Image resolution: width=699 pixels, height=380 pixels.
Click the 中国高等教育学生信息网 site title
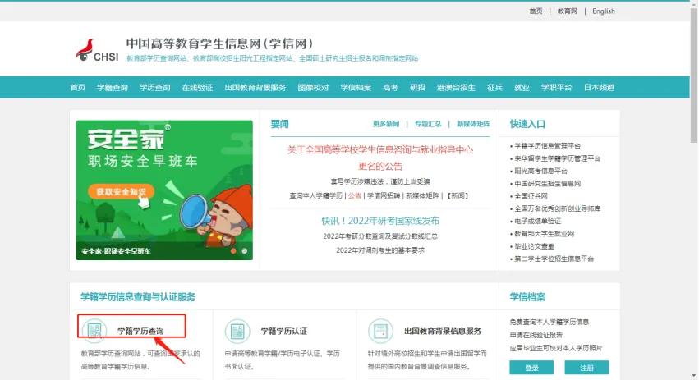(x=219, y=43)
